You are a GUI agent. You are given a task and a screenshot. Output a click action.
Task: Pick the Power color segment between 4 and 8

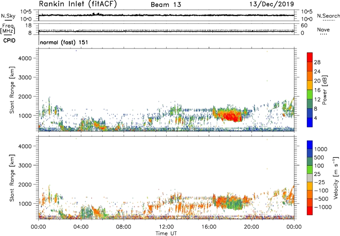coord(310,113)
